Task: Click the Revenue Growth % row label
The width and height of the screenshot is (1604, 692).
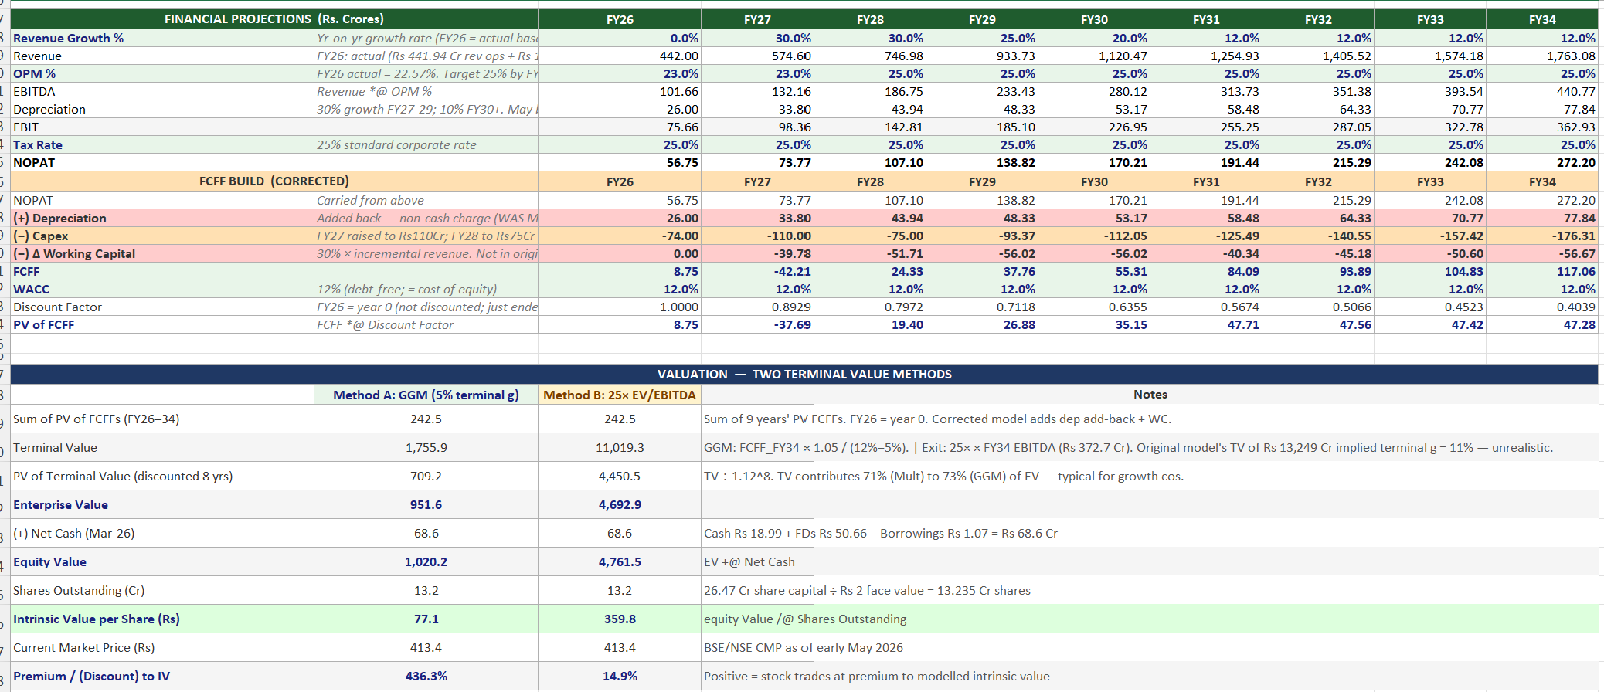Action: (x=68, y=38)
